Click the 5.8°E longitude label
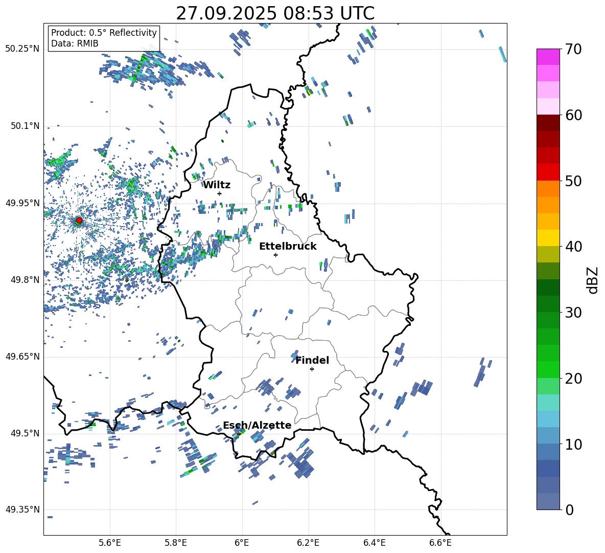 pos(176,543)
